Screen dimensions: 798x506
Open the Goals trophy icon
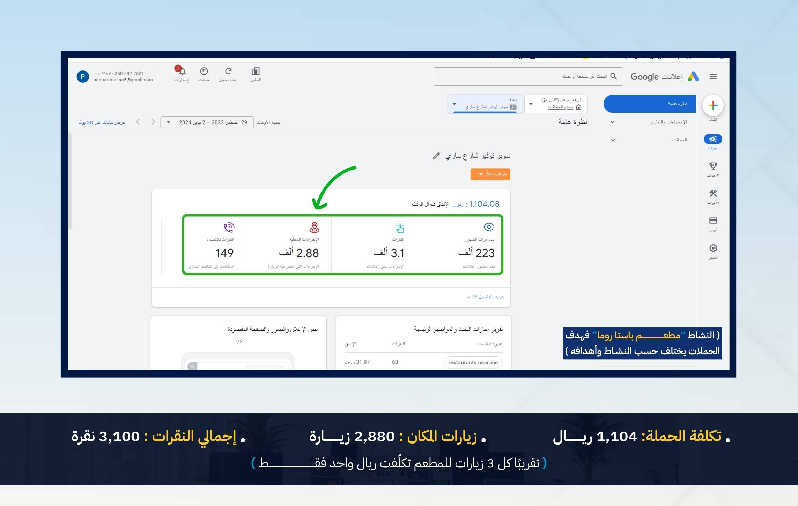(x=713, y=166)
